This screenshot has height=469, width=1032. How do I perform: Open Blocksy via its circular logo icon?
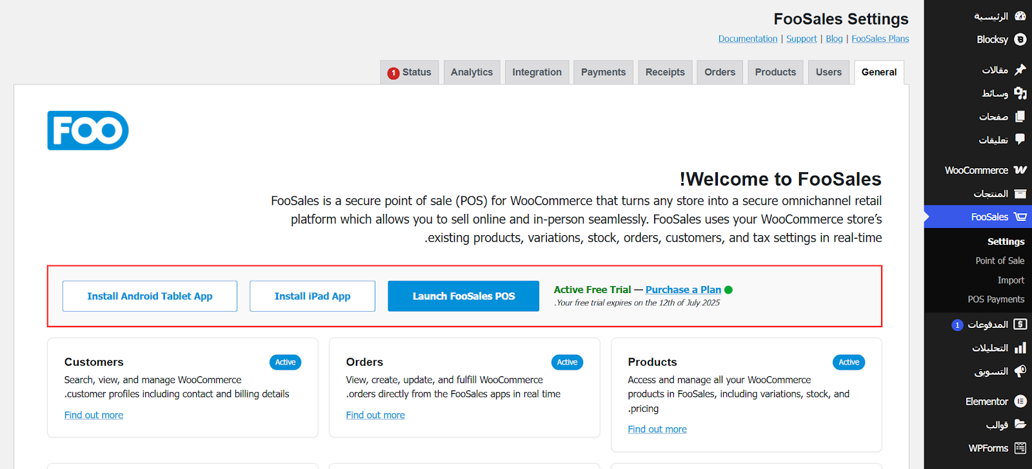pos(1020,39)
